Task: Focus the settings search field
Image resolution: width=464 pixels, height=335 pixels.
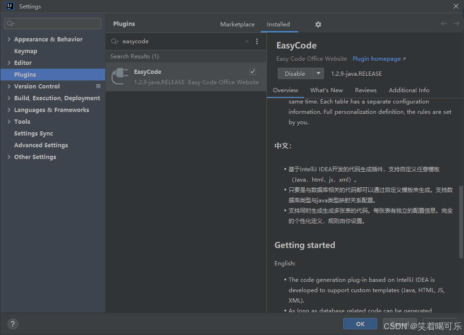Action: (53, 24)
